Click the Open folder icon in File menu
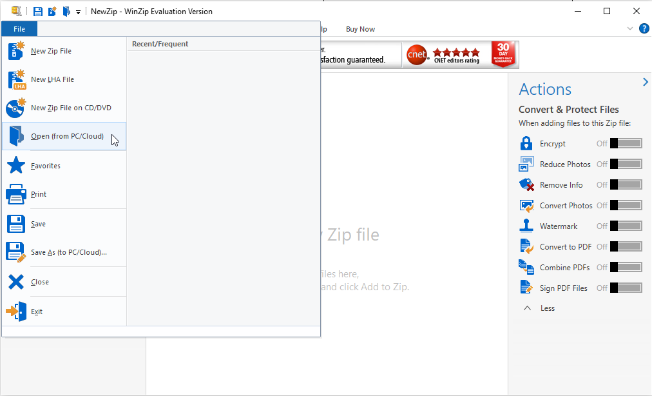This screenshot has width=652, height=396. 16,136
